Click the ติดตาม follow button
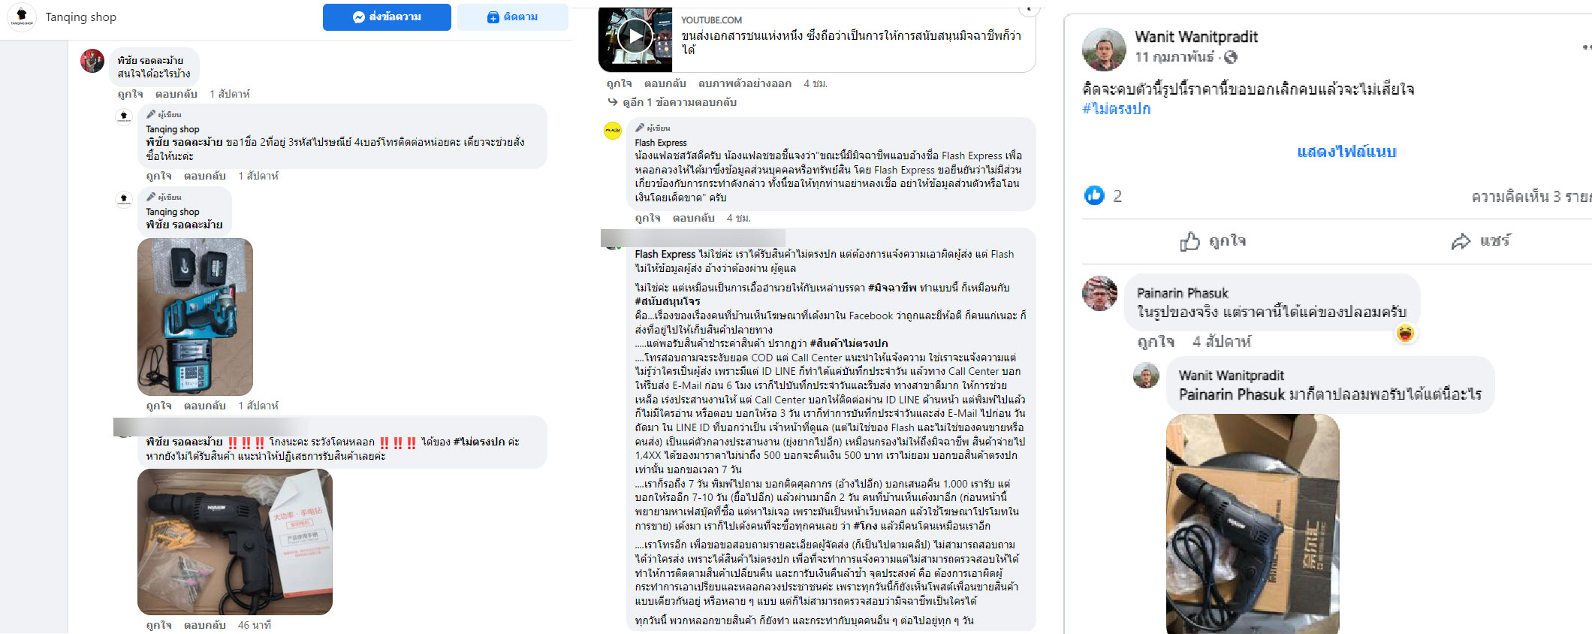 (x=513, y=17)
